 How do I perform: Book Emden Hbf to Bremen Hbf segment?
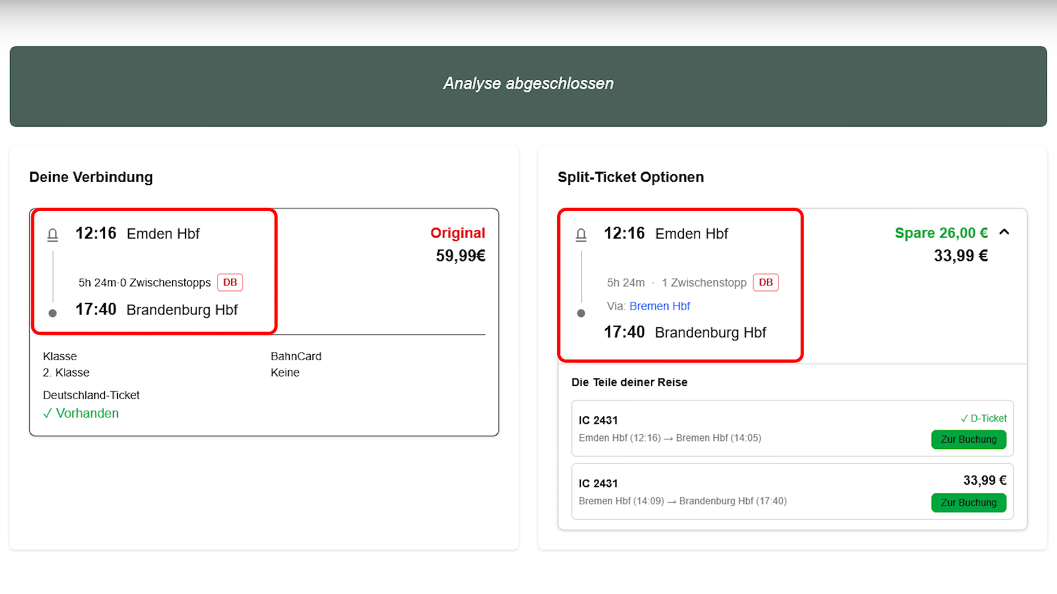[968, 439]
